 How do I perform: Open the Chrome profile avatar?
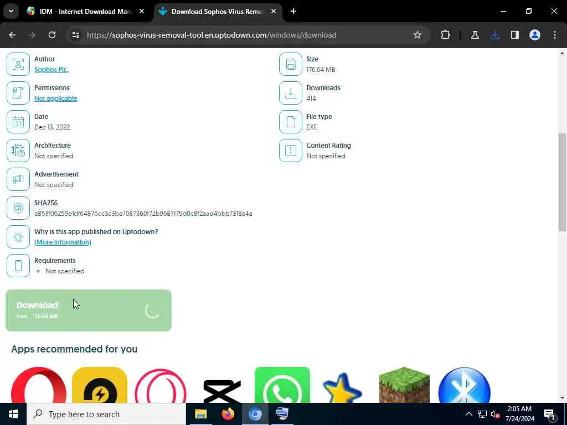coord(535,35)
